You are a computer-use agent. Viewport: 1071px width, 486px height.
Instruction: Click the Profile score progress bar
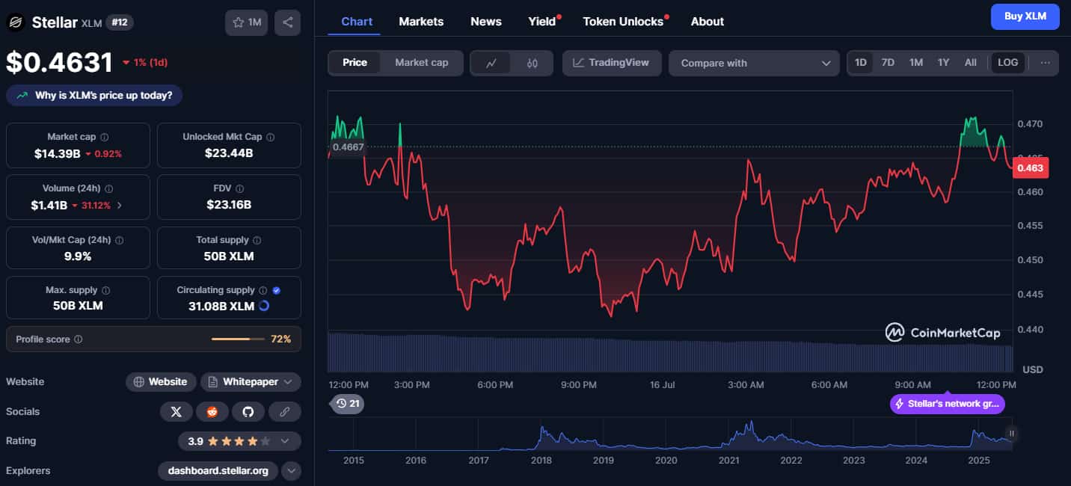[x=238, y=339]
